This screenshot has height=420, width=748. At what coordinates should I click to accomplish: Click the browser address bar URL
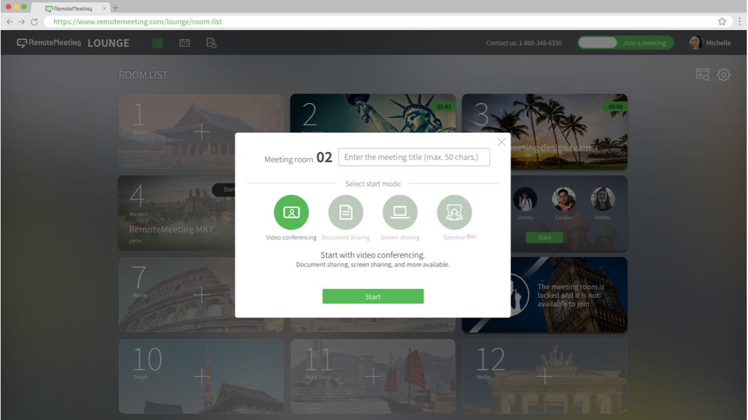pos(137,22)
